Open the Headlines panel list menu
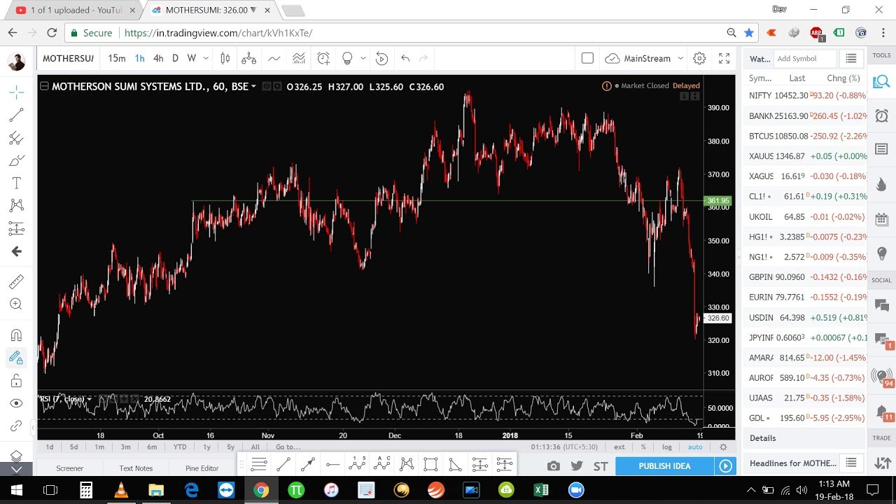The width and height of the screenshot is (896, 504). coord(851,463)
